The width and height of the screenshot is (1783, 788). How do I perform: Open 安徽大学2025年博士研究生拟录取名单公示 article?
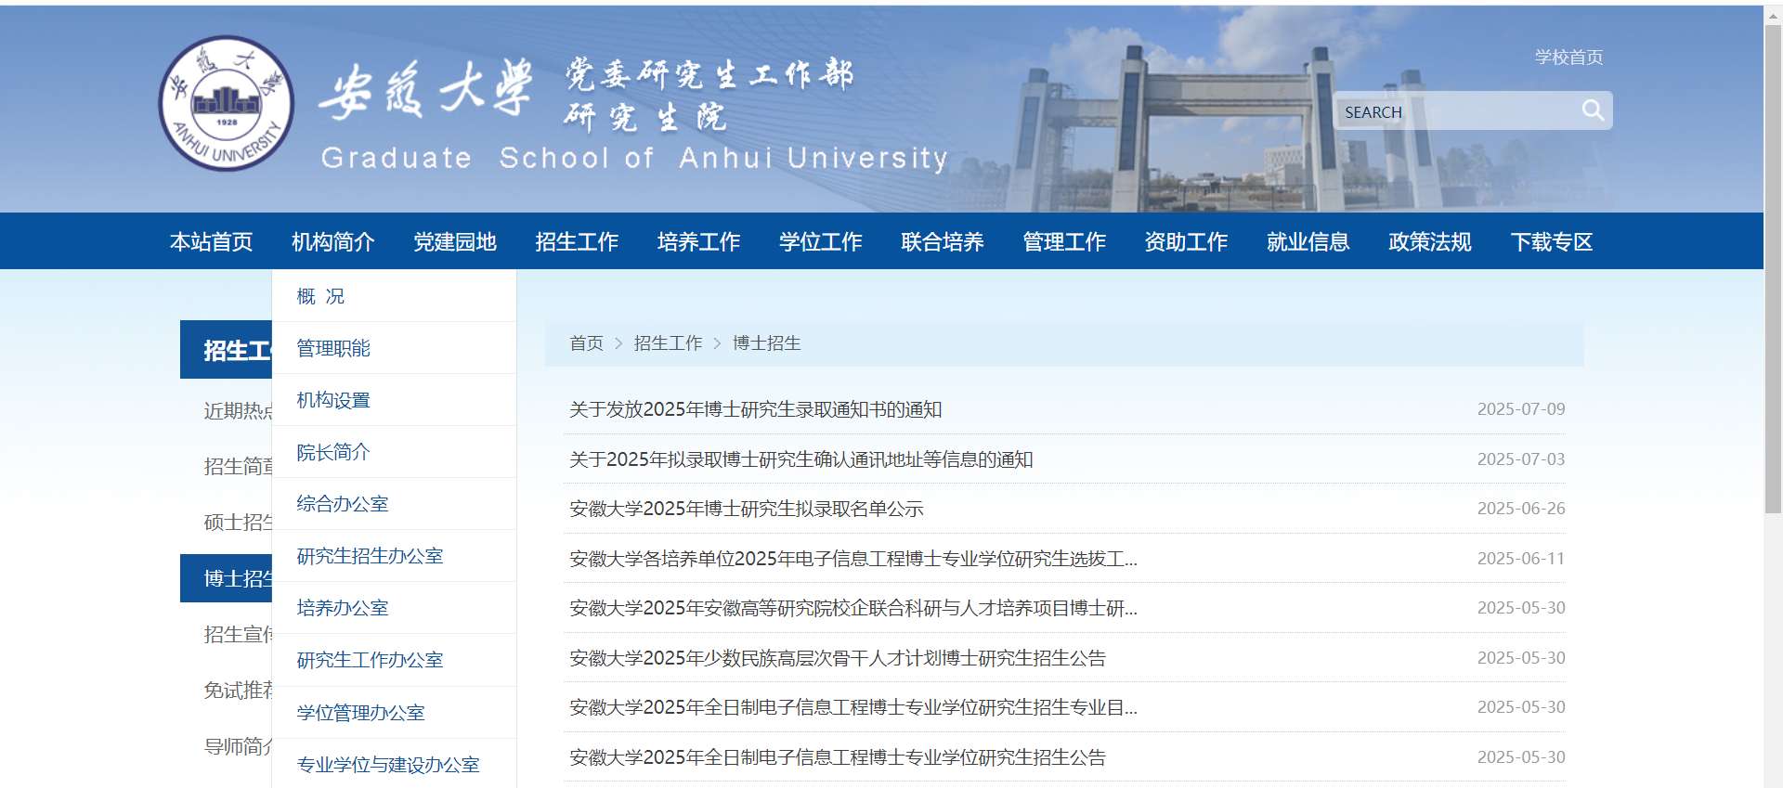746,509
